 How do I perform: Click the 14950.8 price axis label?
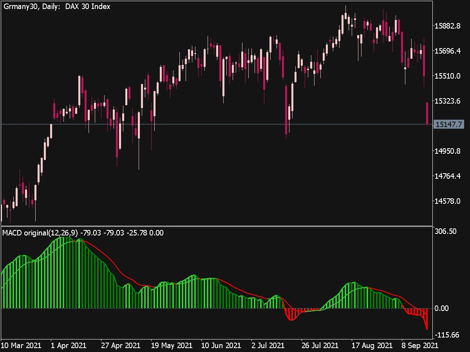[448, 151]
